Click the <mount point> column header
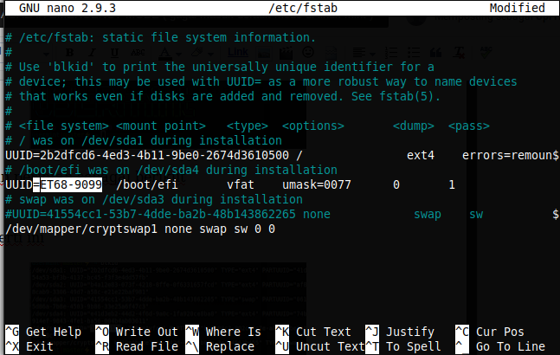This screenshot has width=560, height=355. (x=161, y=126)
